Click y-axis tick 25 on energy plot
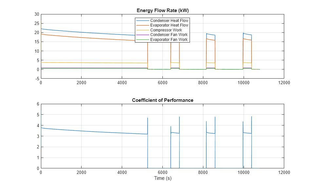Image resolution: width=314 pixels, height=189 pixels. point(37,23)
